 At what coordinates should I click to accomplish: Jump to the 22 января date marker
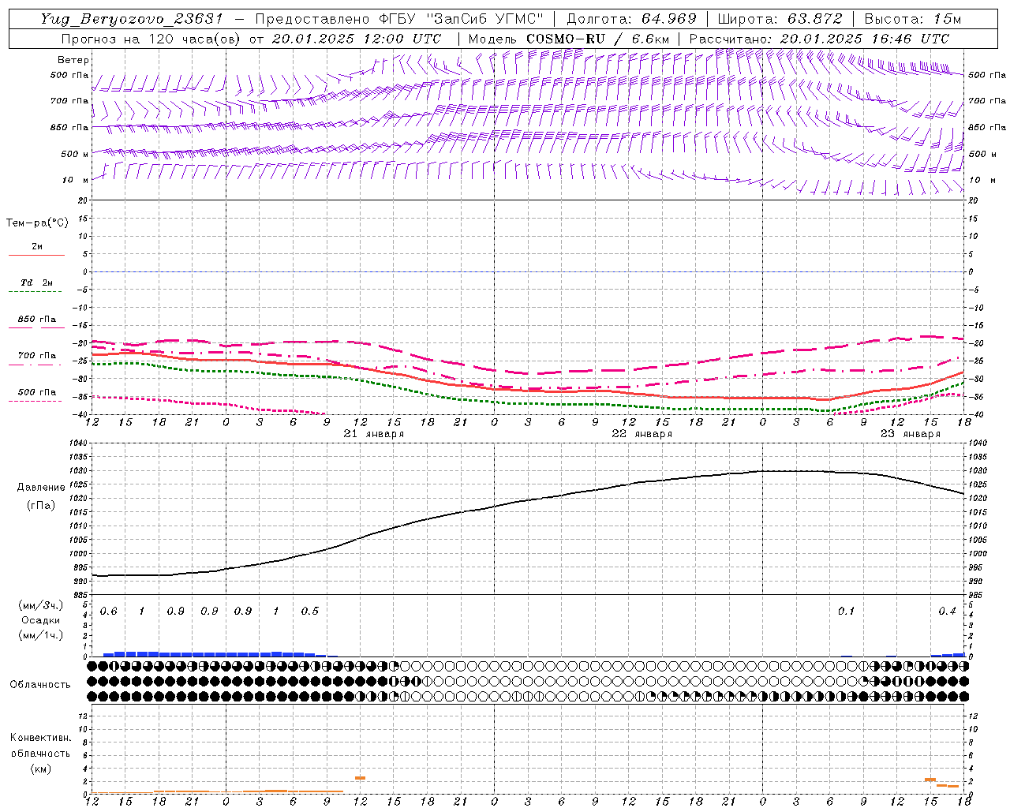pyautogui.click(x=642, y=434)
